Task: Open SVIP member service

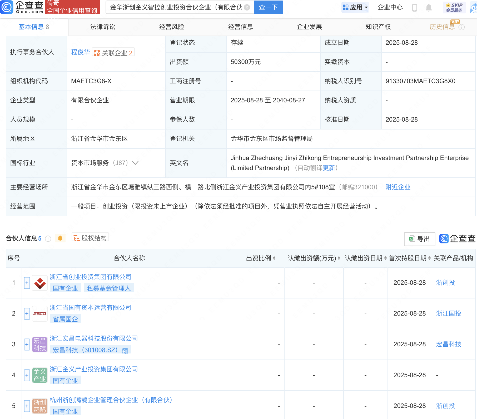Action: point(454,7)
